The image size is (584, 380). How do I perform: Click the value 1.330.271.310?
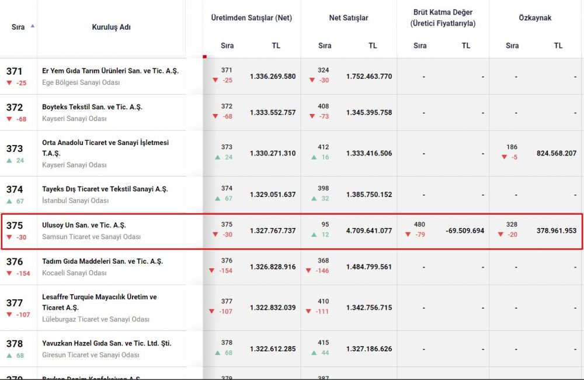coord(273,153)
